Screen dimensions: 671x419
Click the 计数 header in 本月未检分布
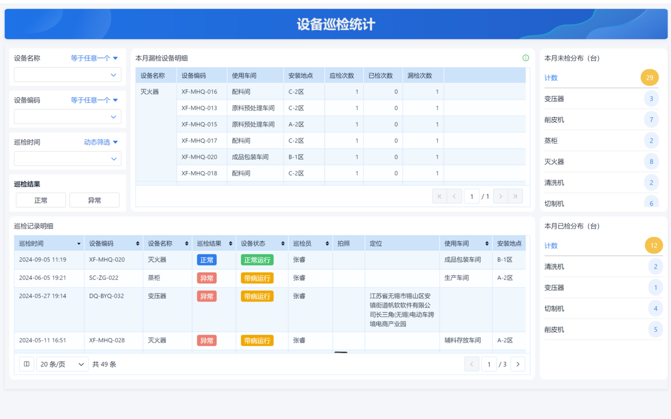pos(551,78)
